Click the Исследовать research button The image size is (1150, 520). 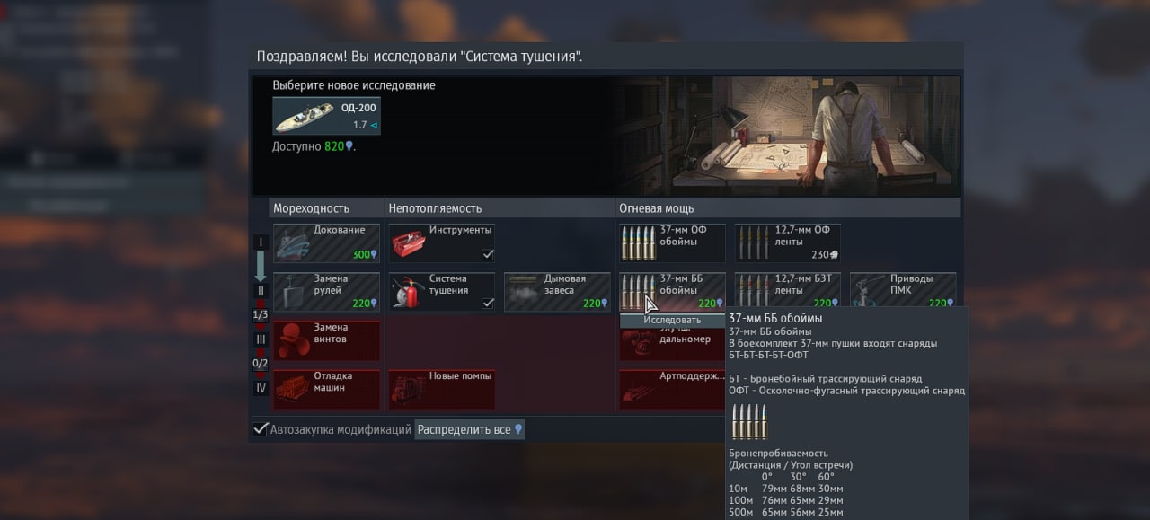coord(672,320)
